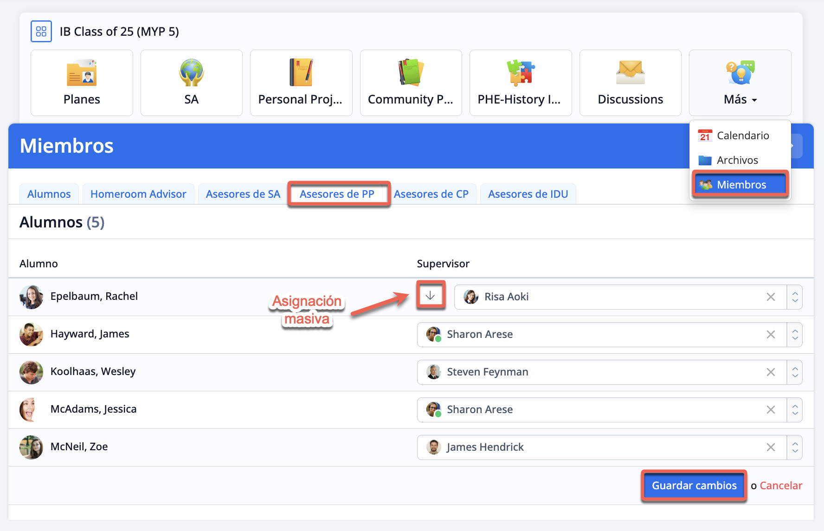Expand the Más dropdown menu
824x531 pixels.
click(740, 99)
